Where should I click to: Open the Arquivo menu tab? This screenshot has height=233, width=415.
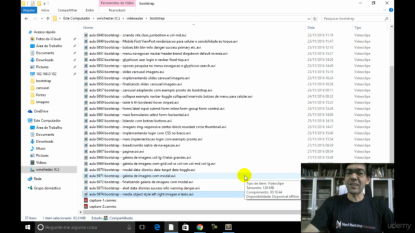click(29, 10)
